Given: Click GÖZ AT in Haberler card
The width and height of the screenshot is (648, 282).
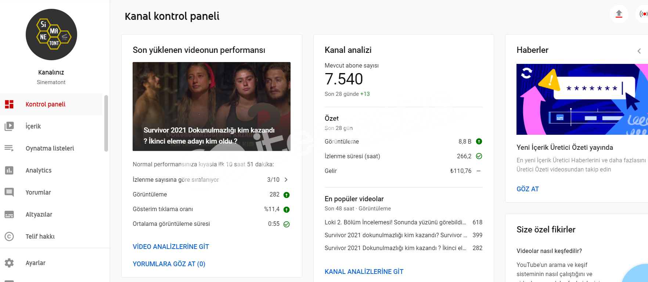Looking at the screenshot, I should tap(528, 189).
